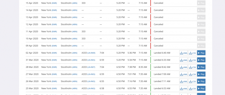Open ARN airport link on 26 Mar row
The height and width of the screenshot is (95, 225).
coord(74,81)
